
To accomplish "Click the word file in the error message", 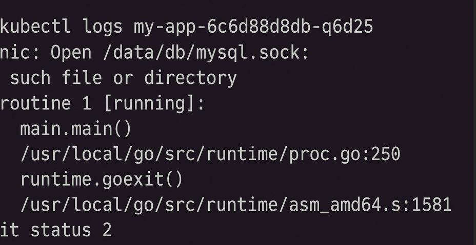I will (82, 78).
